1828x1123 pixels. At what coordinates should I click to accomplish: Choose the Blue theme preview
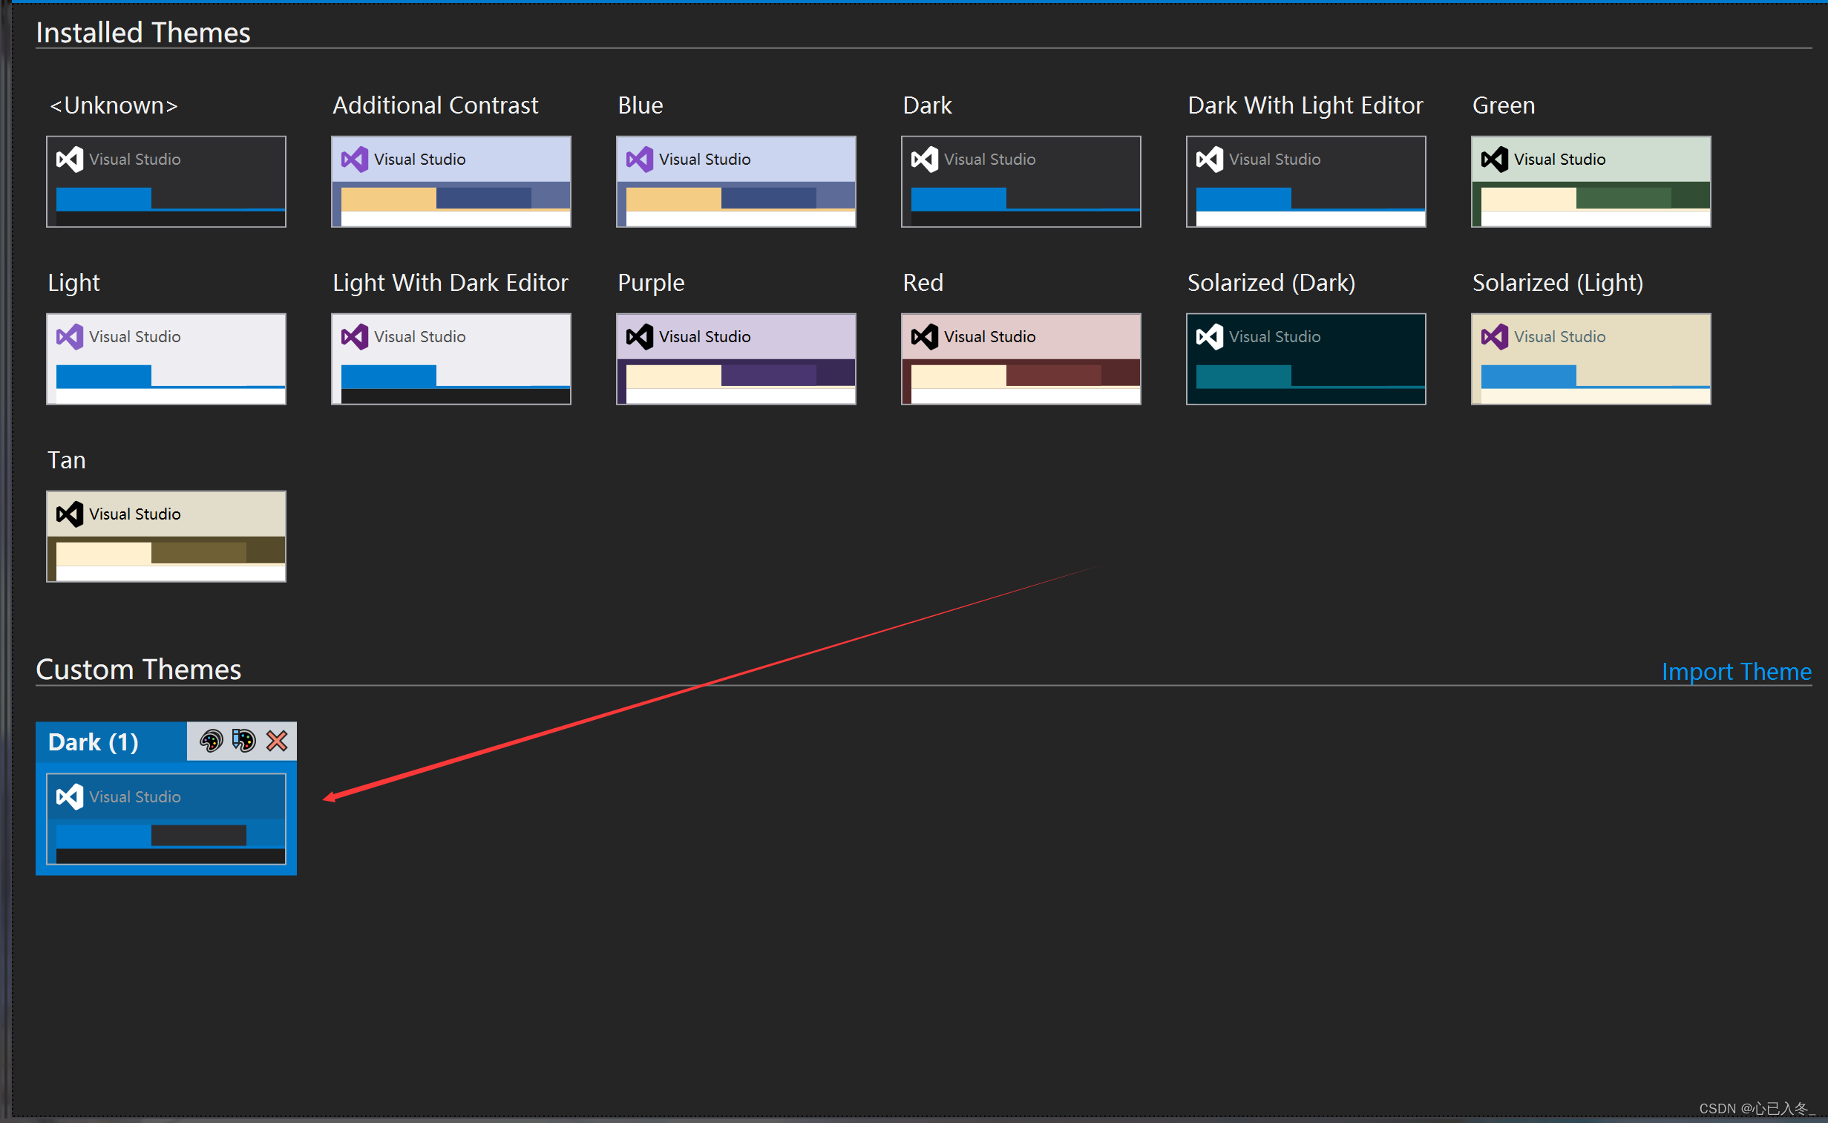[736, 181]
